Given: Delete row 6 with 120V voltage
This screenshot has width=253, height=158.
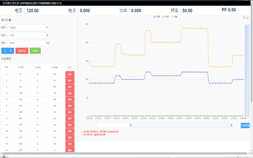Looking at the screenshot, I should [70, 106].
